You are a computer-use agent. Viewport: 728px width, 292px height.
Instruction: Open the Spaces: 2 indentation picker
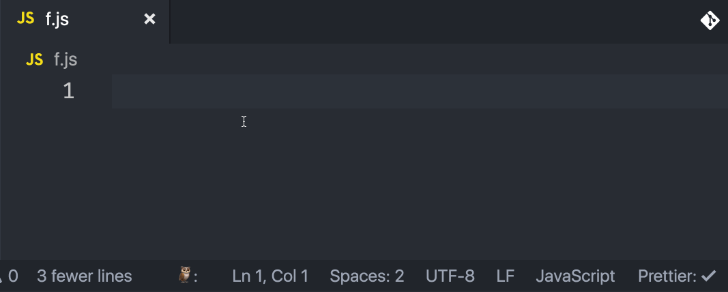coord(367,276)
